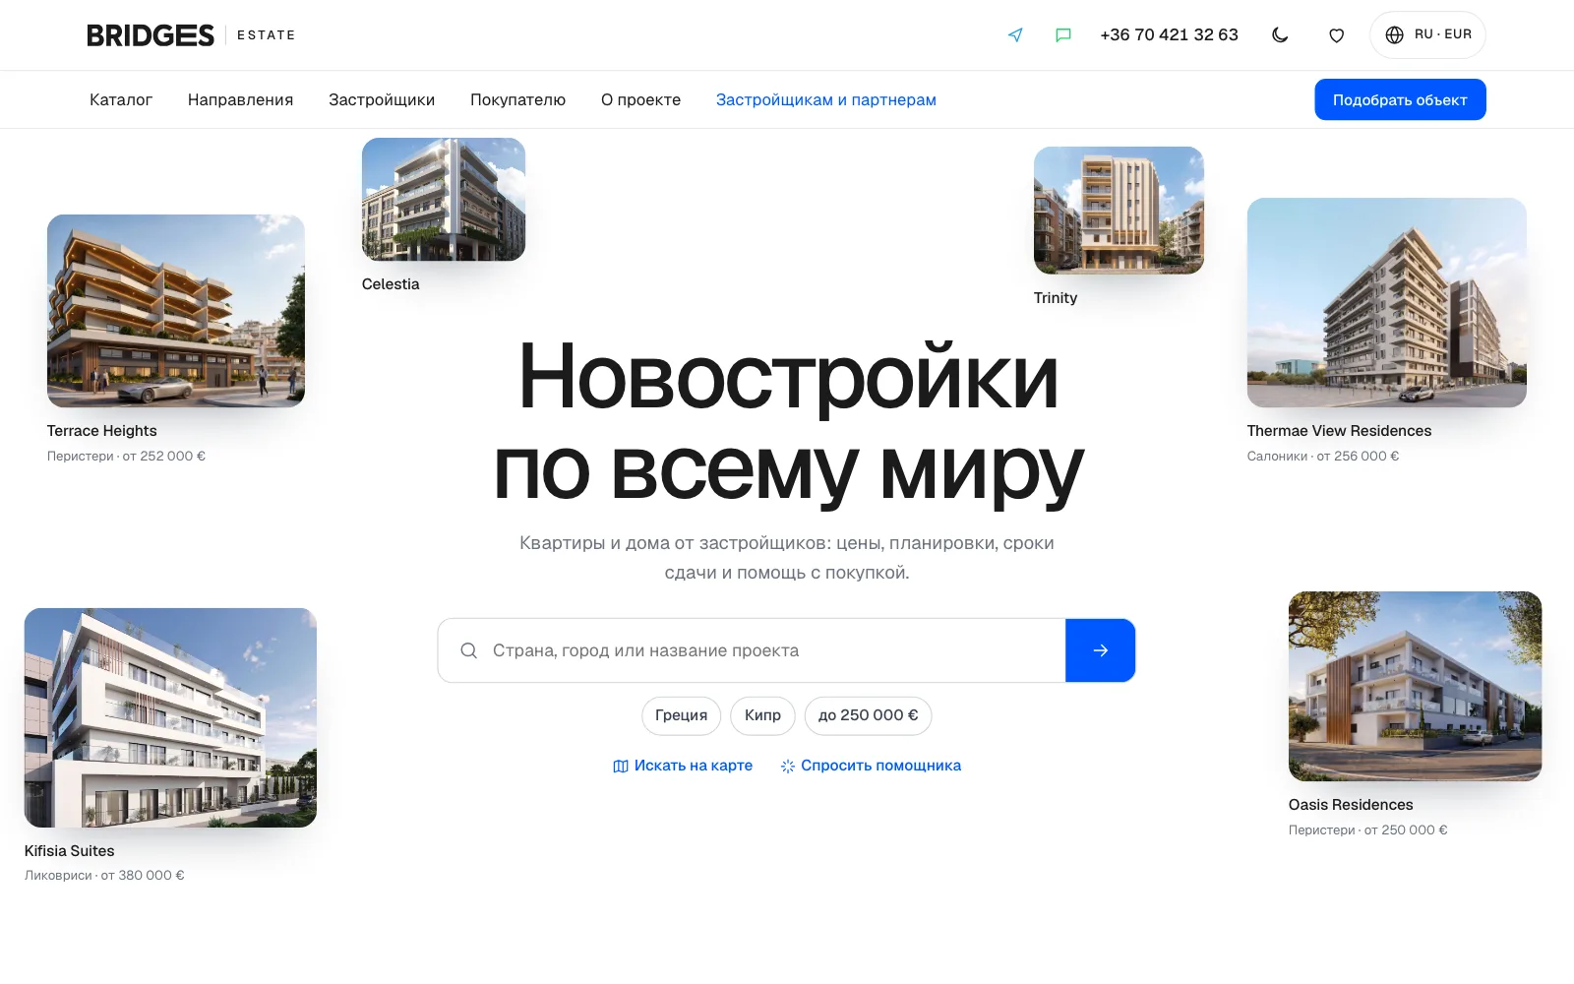This screenshot has height=984, width=1574.
Task: Click the Oasis Residences title text
Action: [1351, 805]
